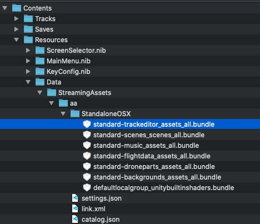260x224 pixels.
Task: Collapse the Contents folder disclosure triangle
Action: point(5,8)
